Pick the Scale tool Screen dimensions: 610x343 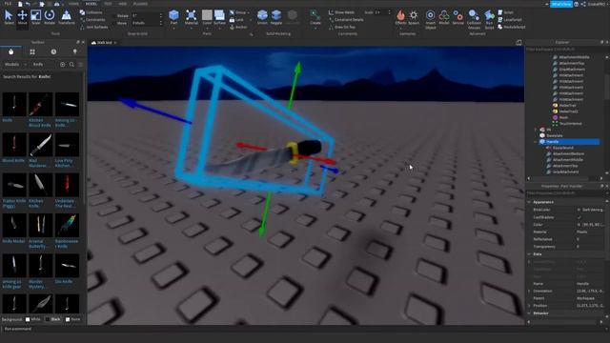click(x=35, y=17)
